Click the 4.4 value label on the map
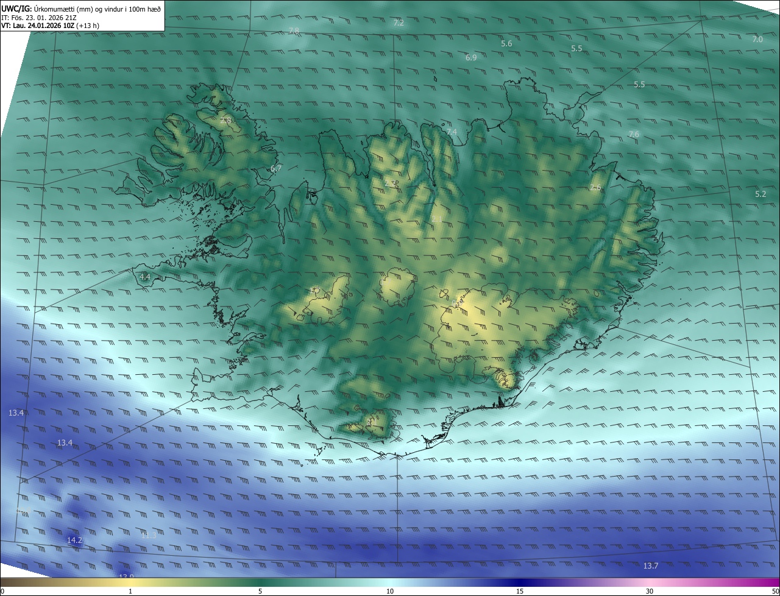This screenshot has height=596, width=780. [x=145, y=277]
